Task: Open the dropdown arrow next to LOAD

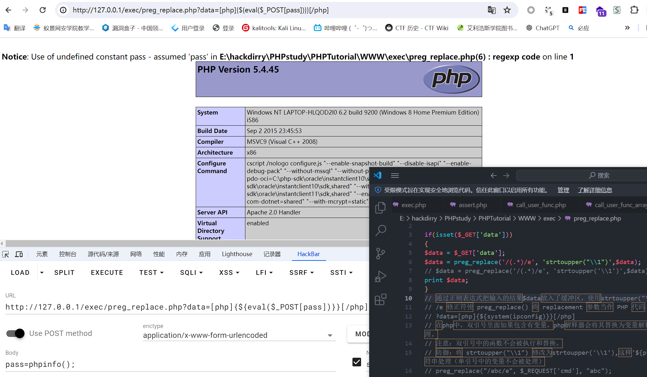Action: pos(42,273)
